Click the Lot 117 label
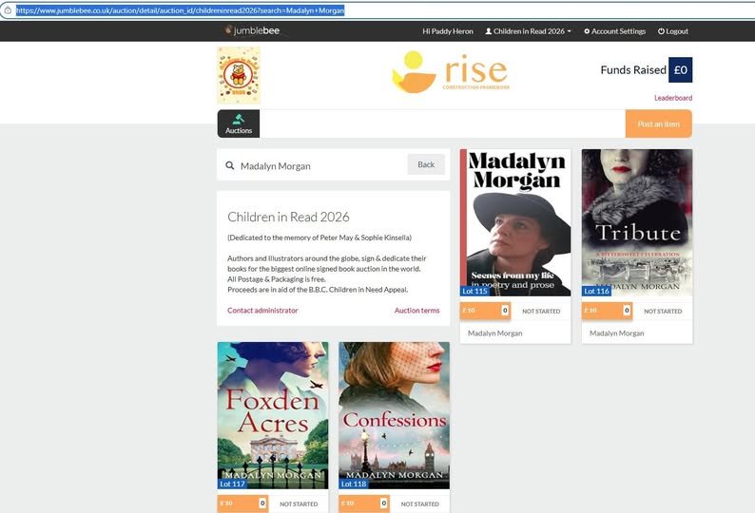The height and width of the screenshot is (513, 755). tap(232, 484)
